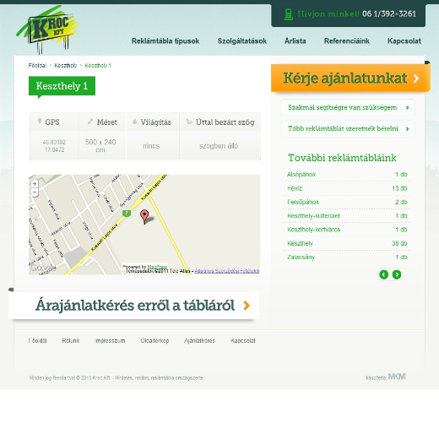
Task: Open Szolgáltatások menu item
Action: [242, 41]
